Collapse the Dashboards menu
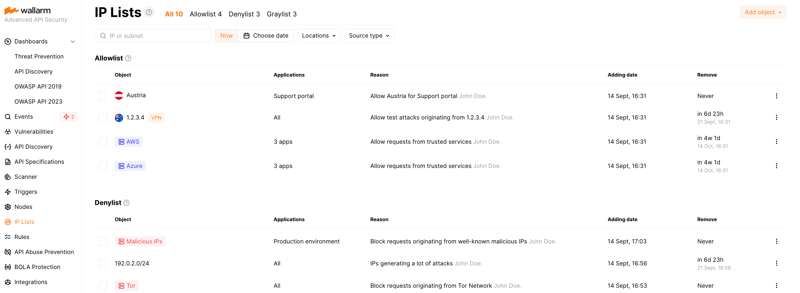 [x=73, y=41]
